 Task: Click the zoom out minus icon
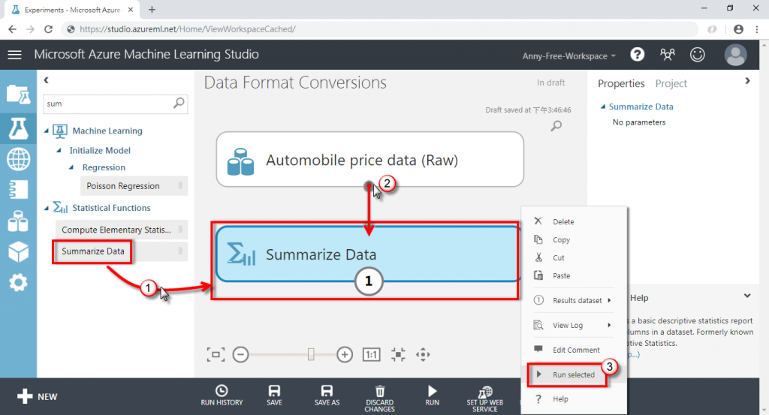240,354
